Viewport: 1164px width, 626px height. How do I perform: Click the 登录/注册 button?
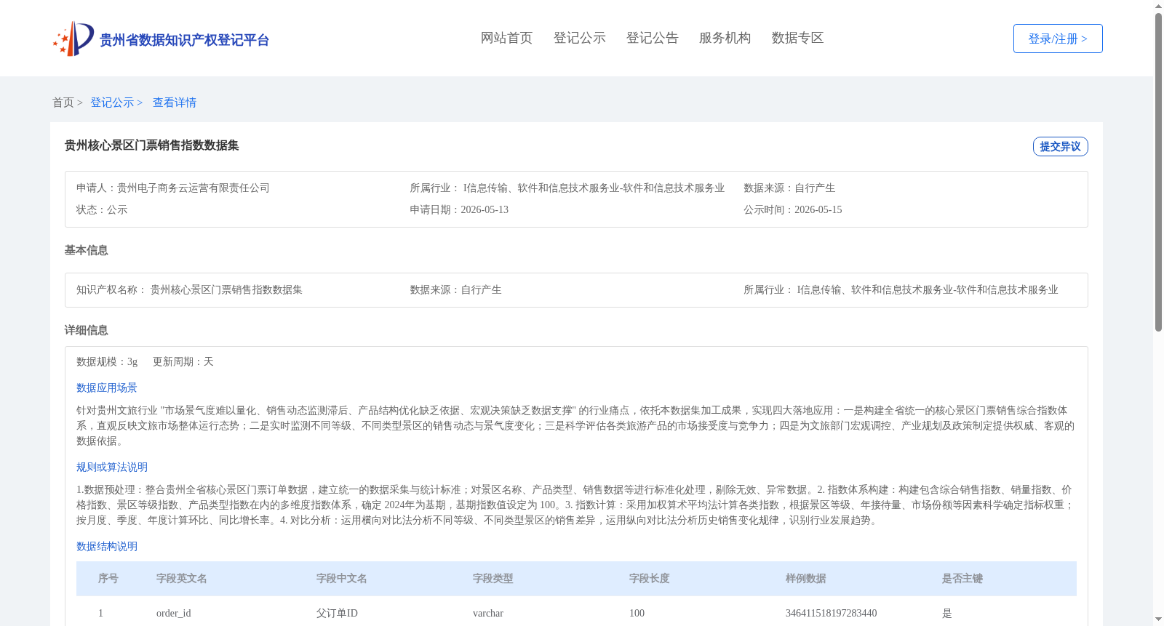point(1058,39)
